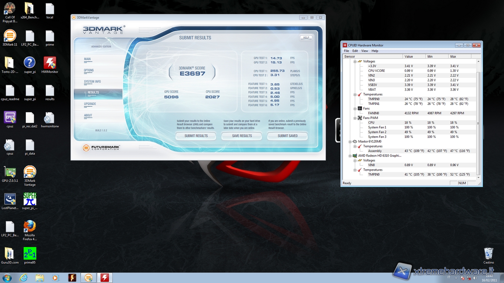The height and width of the screenshot is (283, 504).
Task: Open Internet Explorer from the taskbar
Action: (x=23, y=278)
